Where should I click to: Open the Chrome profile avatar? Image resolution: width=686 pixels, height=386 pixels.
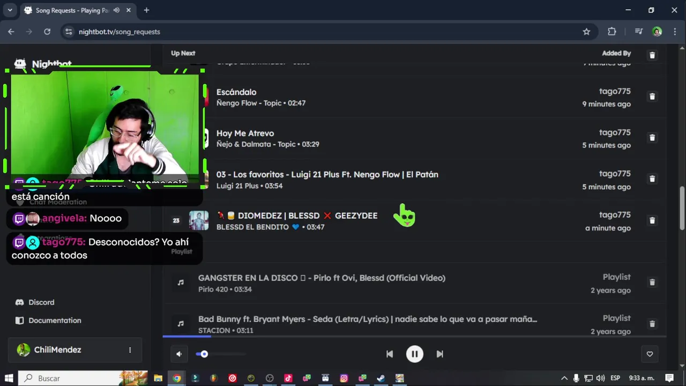(657, 32)
